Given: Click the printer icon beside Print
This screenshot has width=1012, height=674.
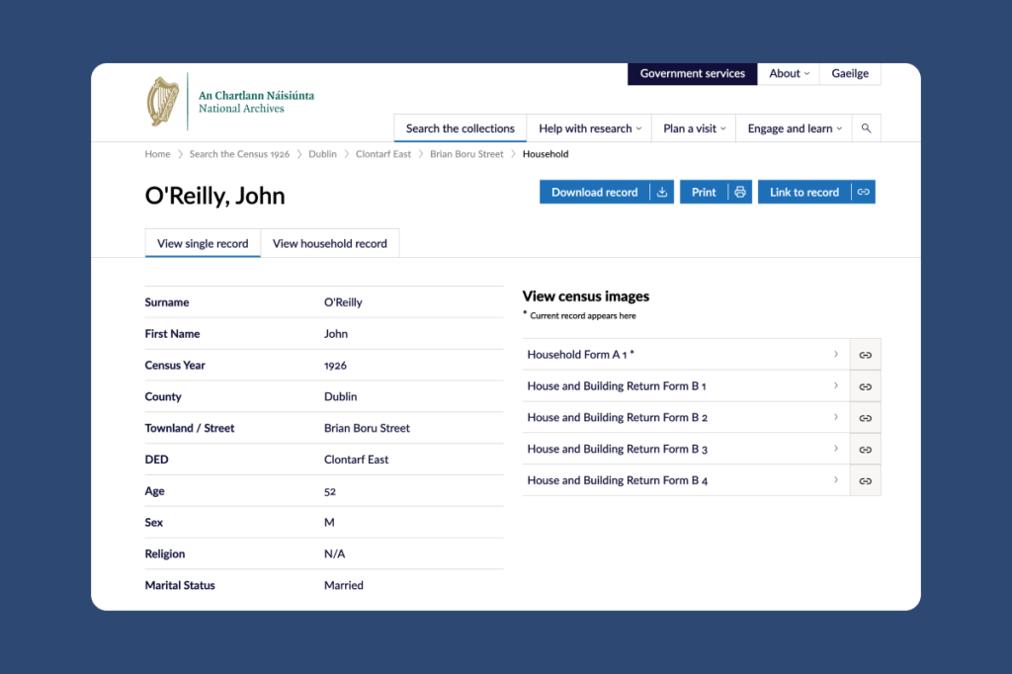Looking at the screenshot, I should pyautogui.click(x=739, y=193).
